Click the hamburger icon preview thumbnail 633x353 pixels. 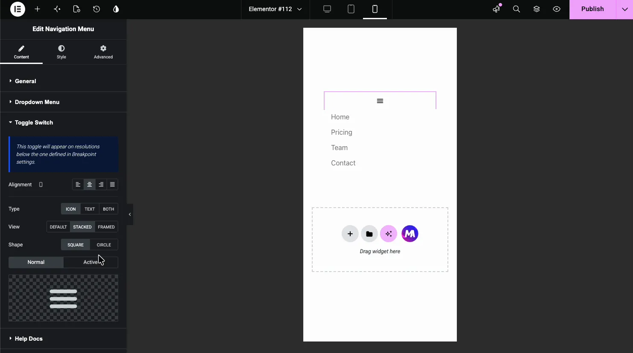[63, 298]
